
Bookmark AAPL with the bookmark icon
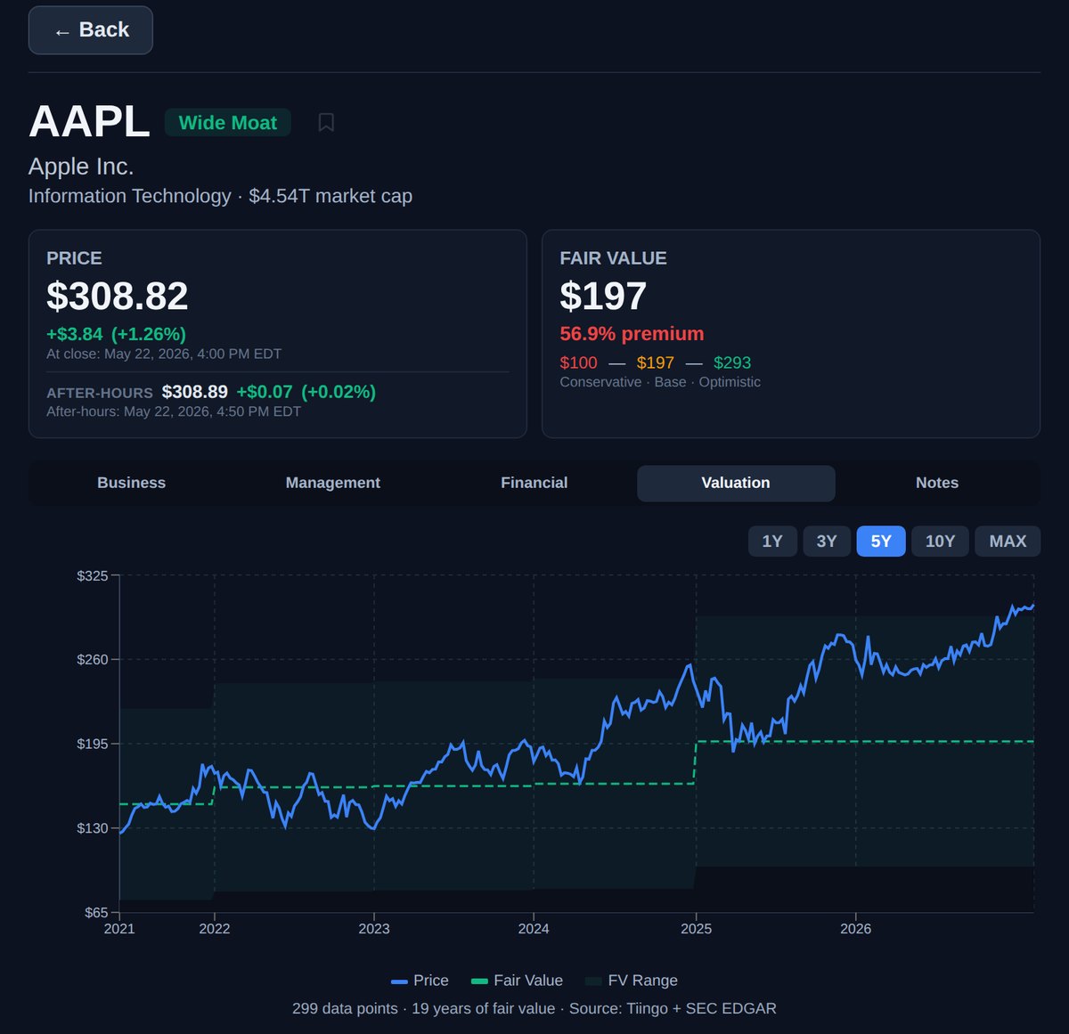[326, 123]
